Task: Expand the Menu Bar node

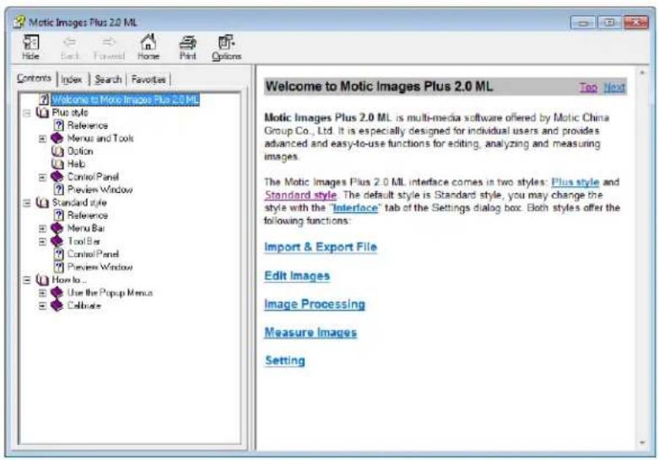Action: [42, 228]
